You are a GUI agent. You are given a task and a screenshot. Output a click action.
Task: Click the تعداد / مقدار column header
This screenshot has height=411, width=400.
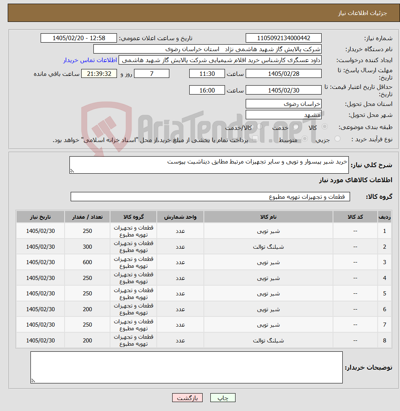(x=87, y=217)
